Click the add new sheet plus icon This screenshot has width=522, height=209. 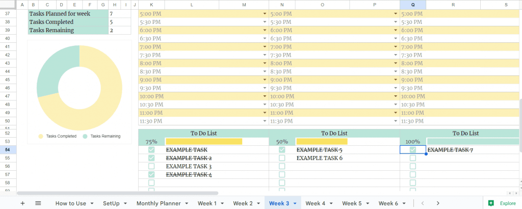coord(22,203)
